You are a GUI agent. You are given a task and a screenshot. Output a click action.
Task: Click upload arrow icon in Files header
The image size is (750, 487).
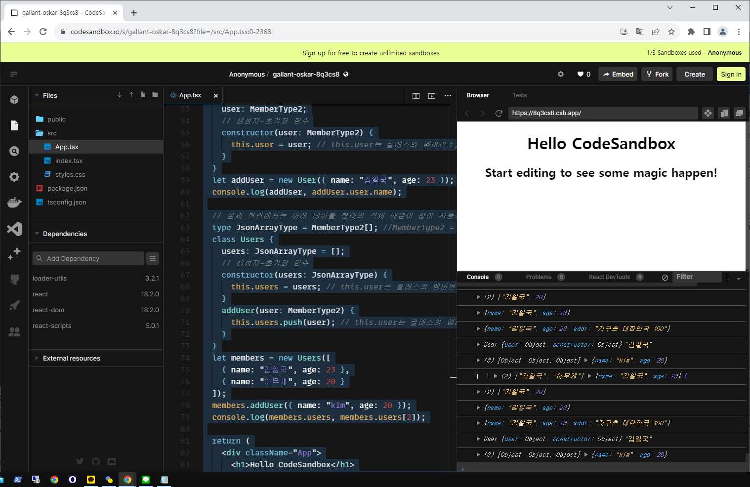click(x=131, y=95)
